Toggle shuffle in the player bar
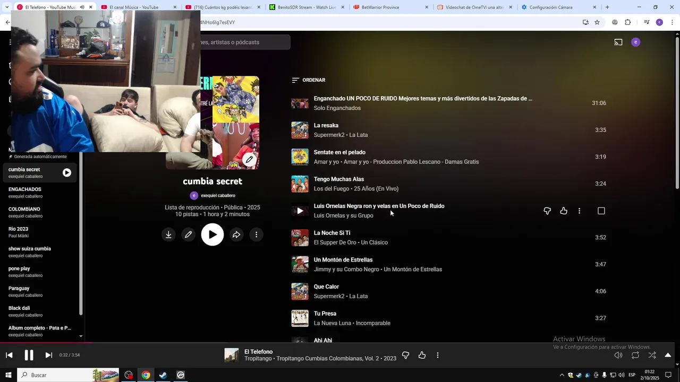 pyautogui.click(x=652, y=355)
